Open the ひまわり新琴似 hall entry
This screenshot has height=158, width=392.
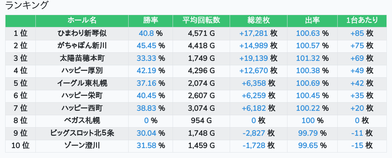tap(82, 33)
